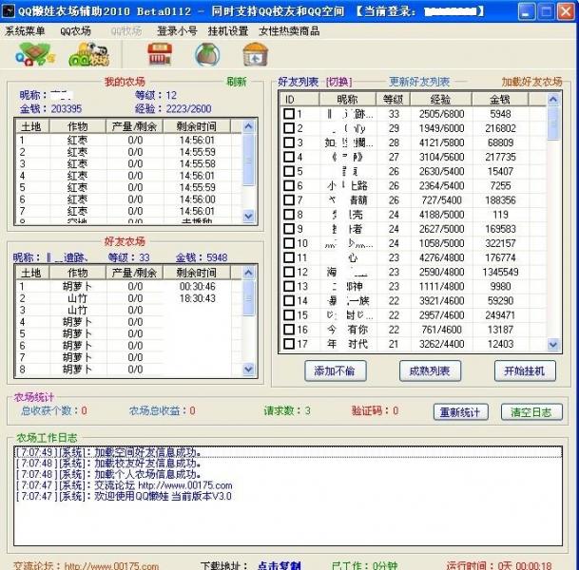
Task: Open the 登录小号 menu
Action: [177, 31]
